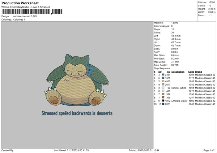Click stitch count 369 in stop 8
The height and width of the screenshot is (153, 217).
coord(168,98)
